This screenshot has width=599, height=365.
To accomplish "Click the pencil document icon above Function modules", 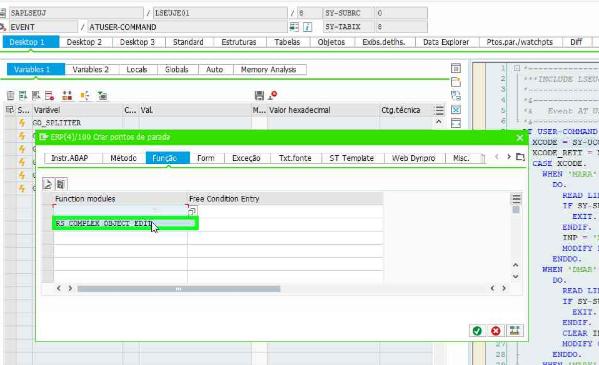I will click(48, 184).
